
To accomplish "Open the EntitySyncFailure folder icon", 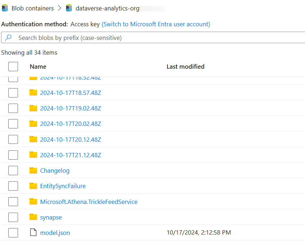I will point(33,186).
